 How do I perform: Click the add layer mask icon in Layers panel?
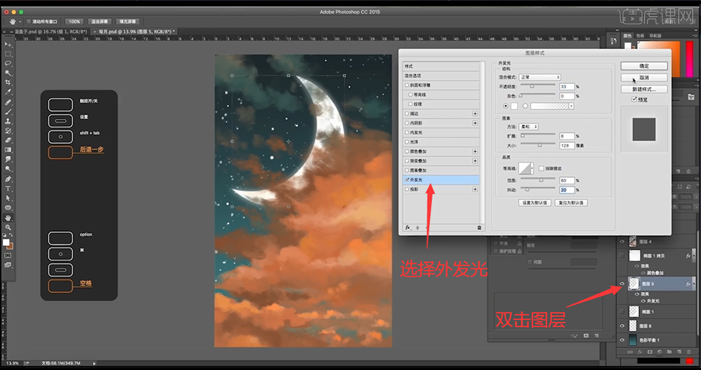[x=650, y=352]
